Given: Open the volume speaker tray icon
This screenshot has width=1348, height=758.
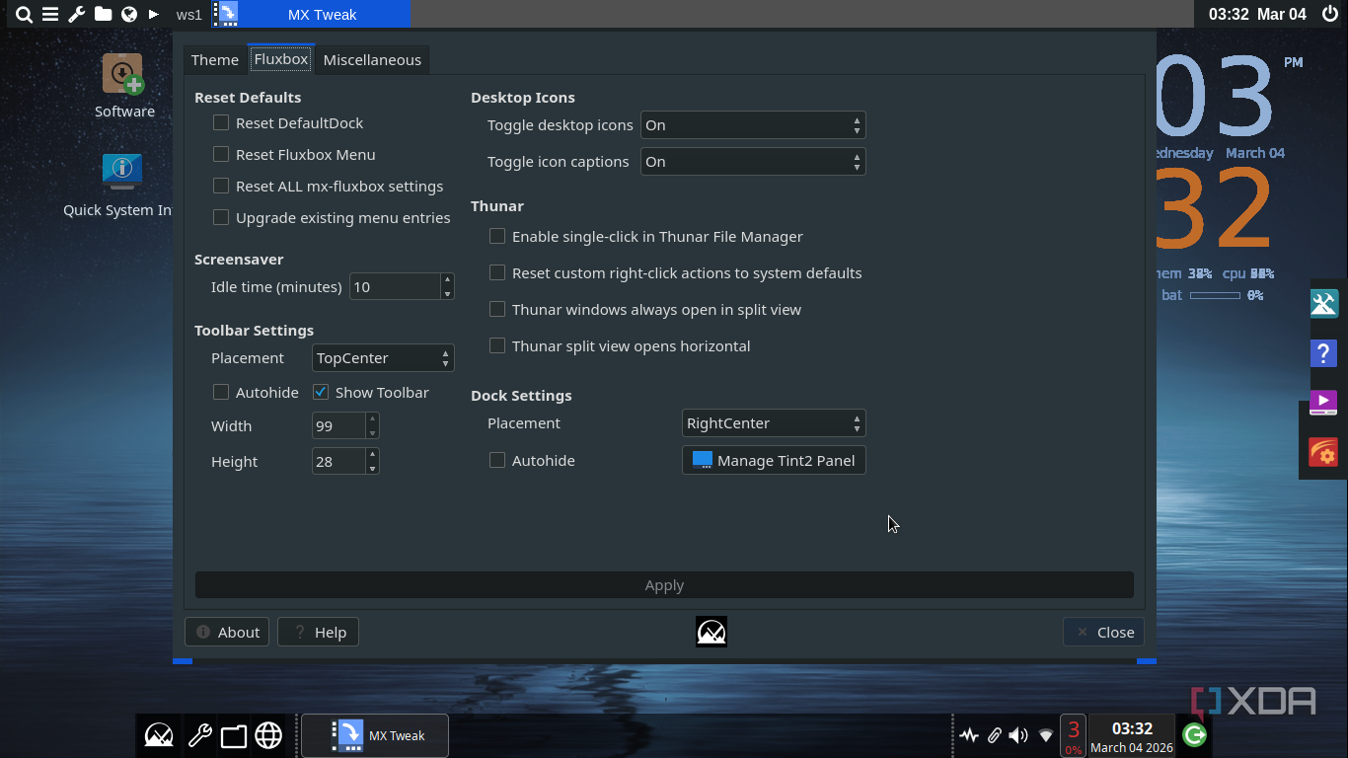Looking at the screenshot, I should (x=1018, y=735).
